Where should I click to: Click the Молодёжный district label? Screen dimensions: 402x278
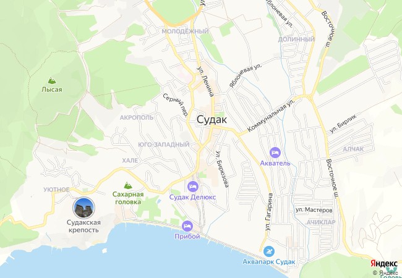(x=185, y=32)
